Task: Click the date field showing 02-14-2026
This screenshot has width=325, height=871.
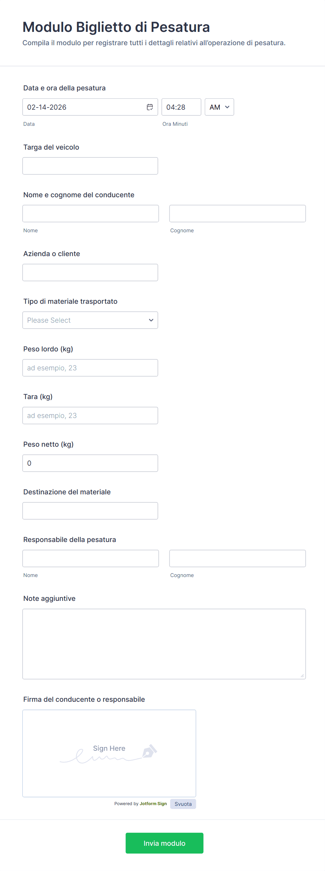Action: pyautogui.click(x=84, y=107)
